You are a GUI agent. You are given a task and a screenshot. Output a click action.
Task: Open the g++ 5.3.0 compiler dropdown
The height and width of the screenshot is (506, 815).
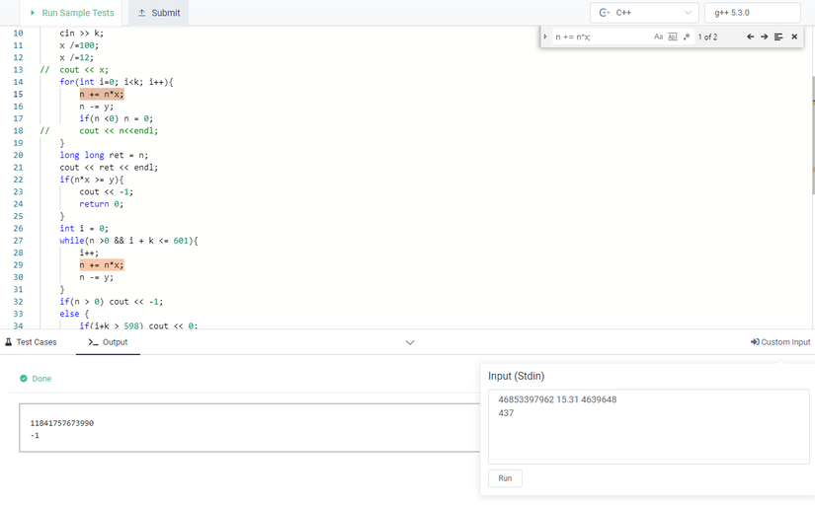[752, 13]
